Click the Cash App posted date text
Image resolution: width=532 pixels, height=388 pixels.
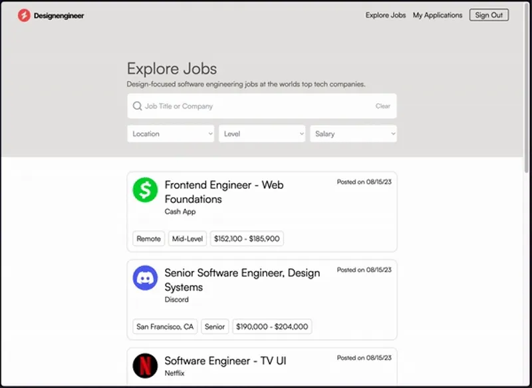[364, 182]
